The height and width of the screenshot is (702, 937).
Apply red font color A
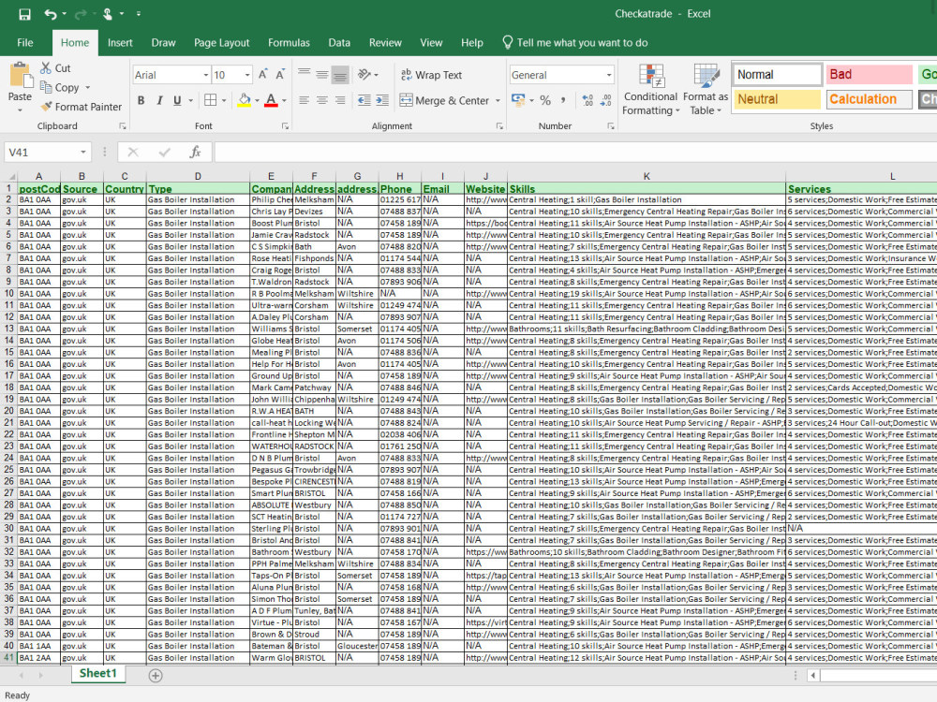pos(271,100)
